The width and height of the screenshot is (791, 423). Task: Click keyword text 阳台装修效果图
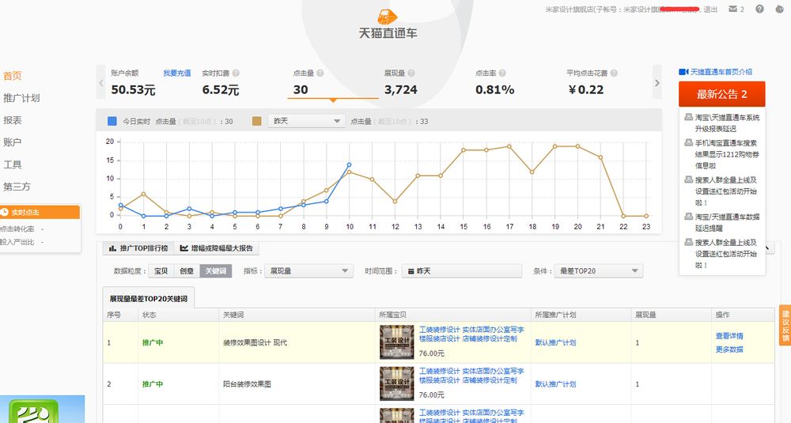247,384
